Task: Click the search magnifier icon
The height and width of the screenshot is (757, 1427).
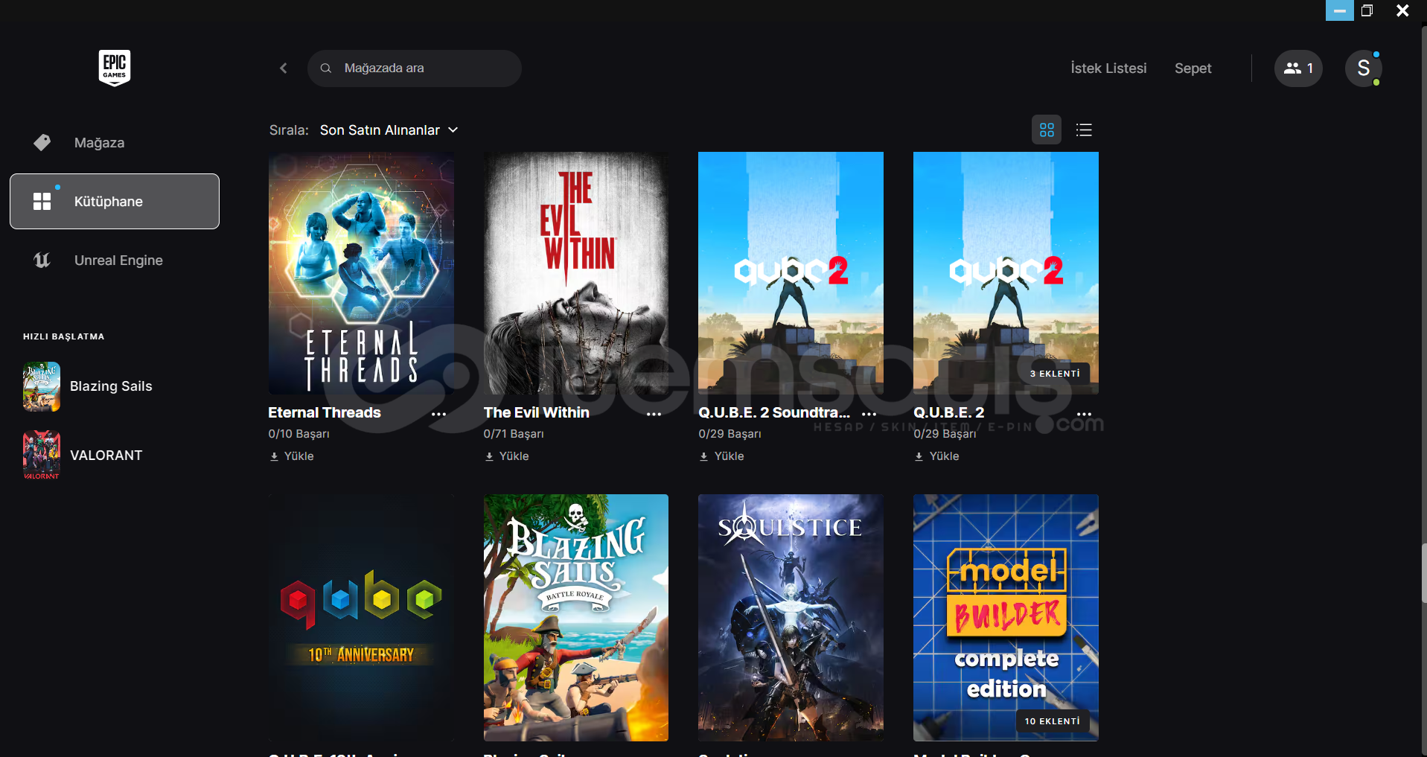Action: [326, 68]
